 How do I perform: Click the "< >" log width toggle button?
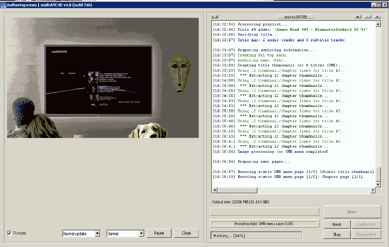(x=214, y=17)
